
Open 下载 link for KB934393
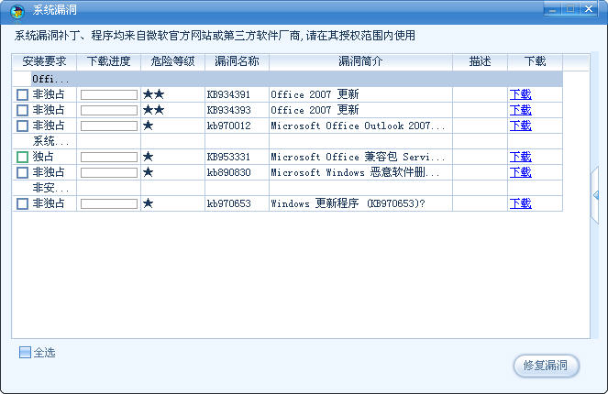[520, 110]
